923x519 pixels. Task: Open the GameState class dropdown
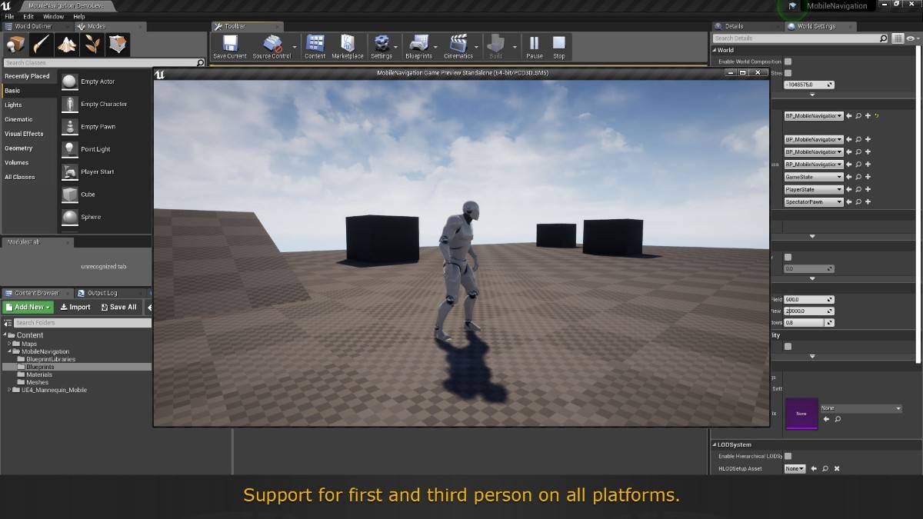(813, 177)
